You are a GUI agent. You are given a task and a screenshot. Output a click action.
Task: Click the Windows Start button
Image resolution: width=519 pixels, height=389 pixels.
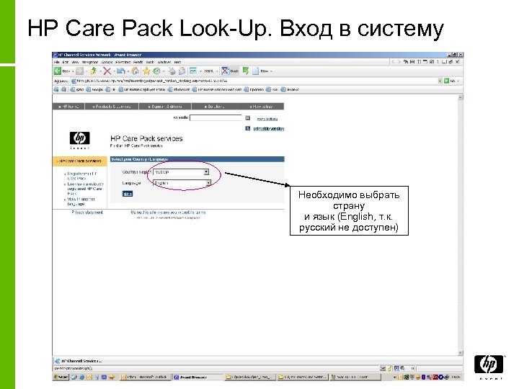[61, 377]
